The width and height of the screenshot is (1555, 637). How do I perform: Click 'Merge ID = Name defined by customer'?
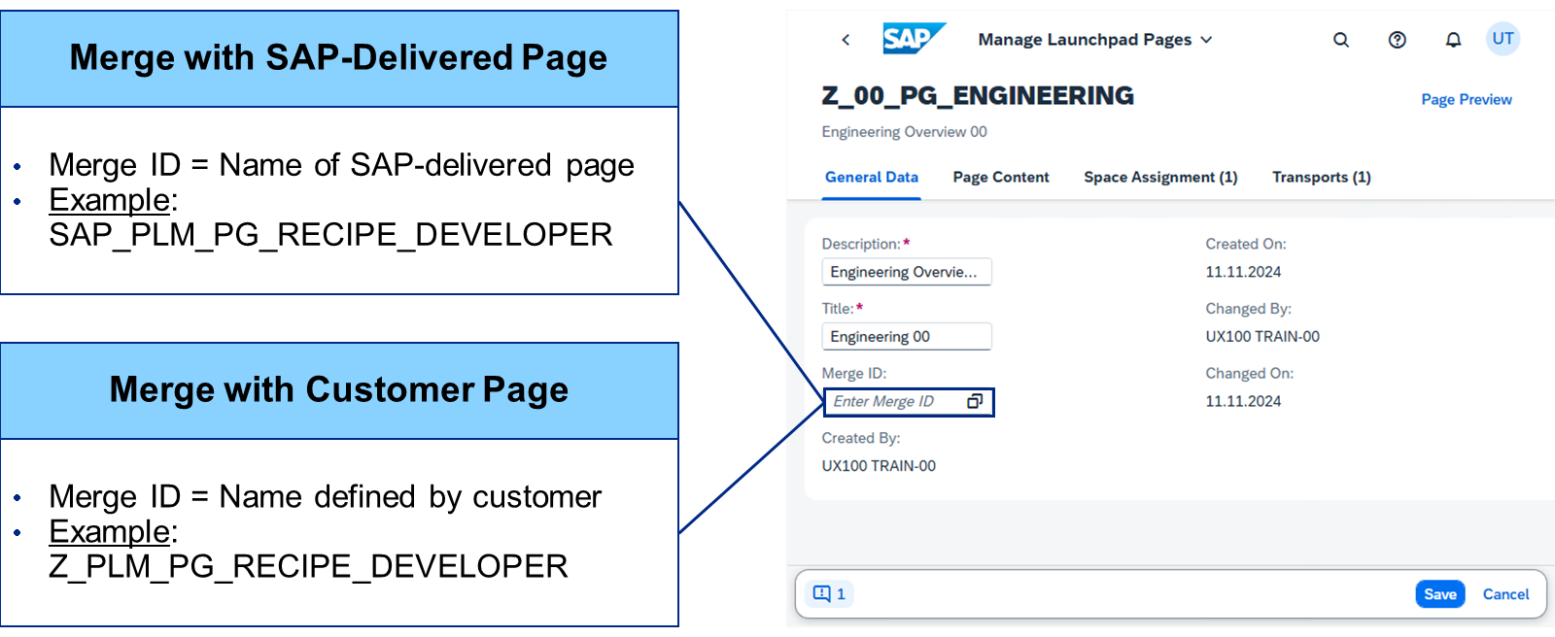tap(325, 497)
